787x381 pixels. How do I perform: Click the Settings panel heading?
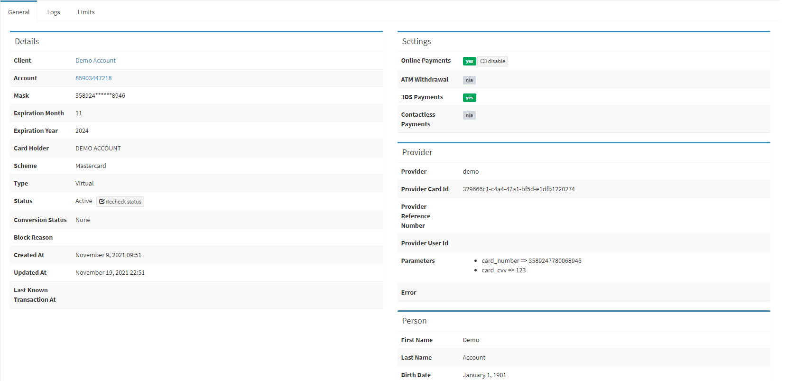[417, 42]
